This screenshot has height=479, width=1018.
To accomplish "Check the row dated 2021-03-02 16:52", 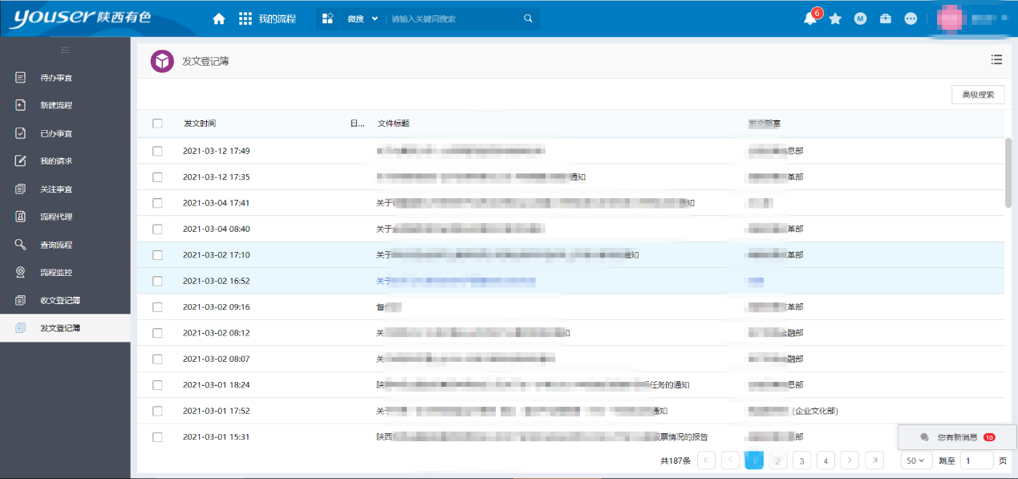I will pyautogui.click(x=157, y=281).
